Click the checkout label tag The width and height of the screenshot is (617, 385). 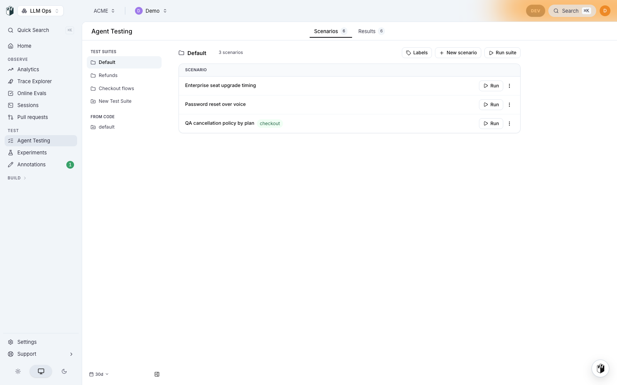(270, 124)
